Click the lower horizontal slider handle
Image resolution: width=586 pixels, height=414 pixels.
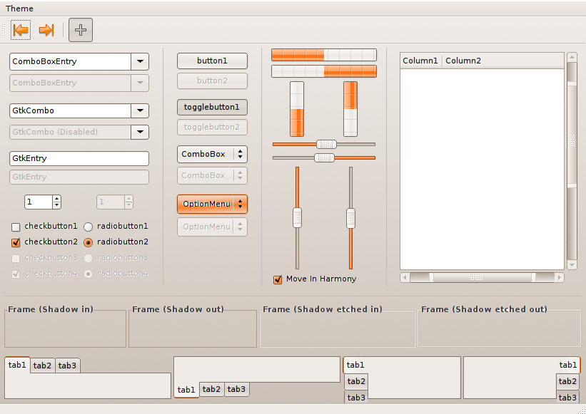[324, 157]
